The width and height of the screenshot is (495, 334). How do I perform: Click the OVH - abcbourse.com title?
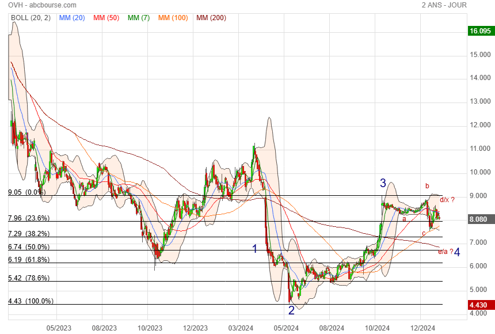42,5
